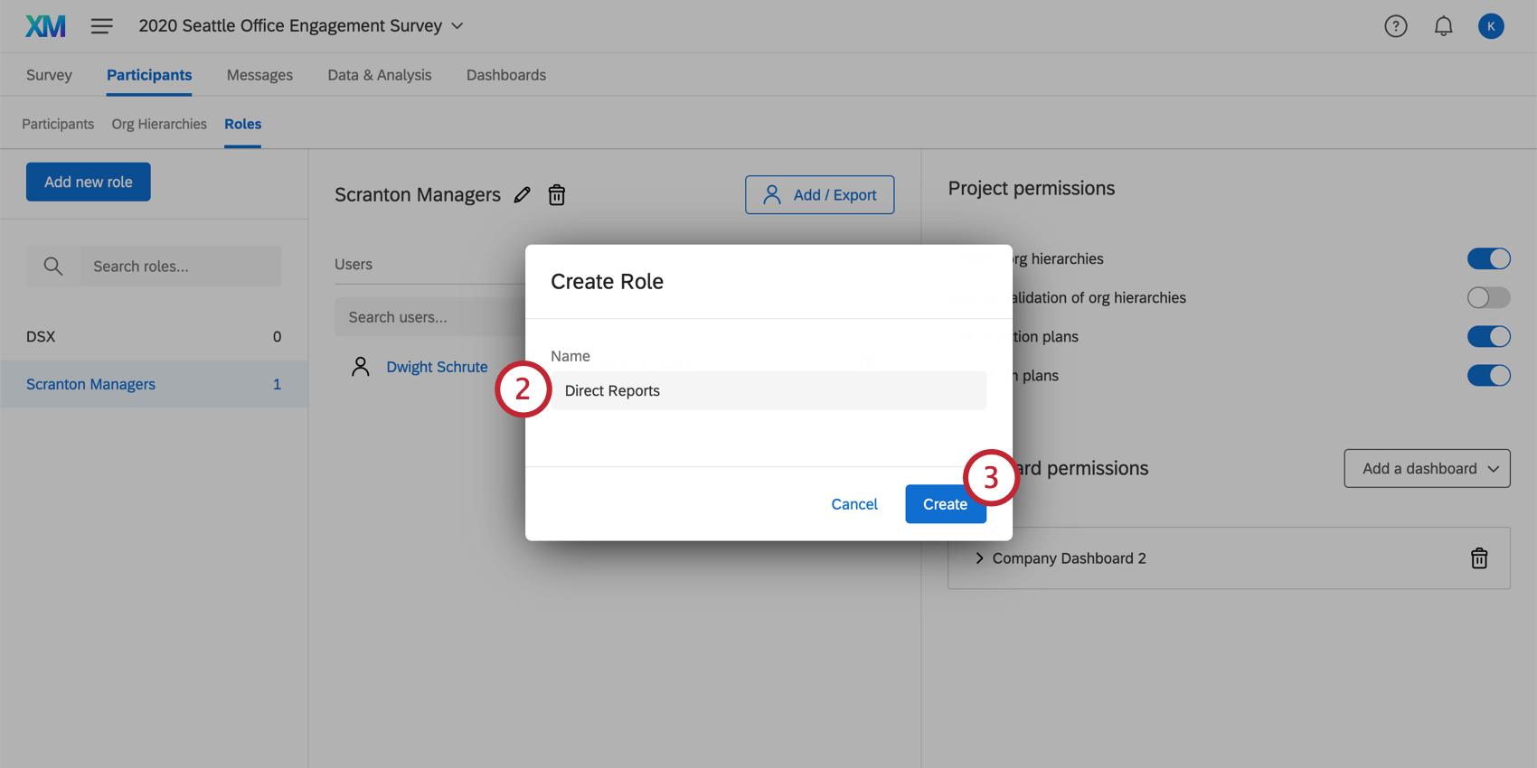Click the Create button in dialog
This screenshot has height=768, width=1537.
945,504
